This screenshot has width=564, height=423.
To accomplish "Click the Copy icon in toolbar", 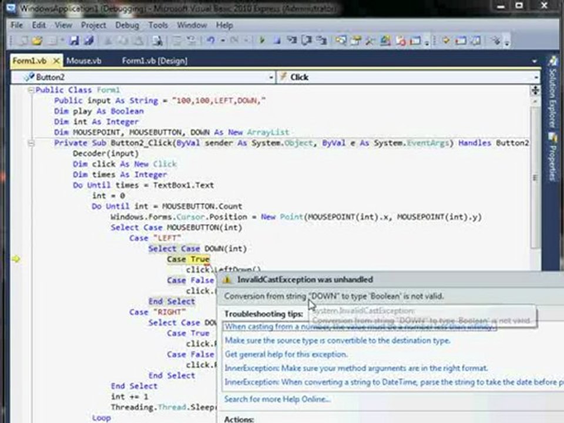I will pos(123,41).
